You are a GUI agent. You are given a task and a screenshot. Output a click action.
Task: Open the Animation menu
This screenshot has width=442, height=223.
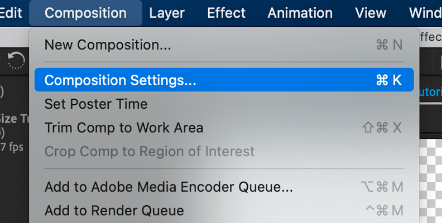click(300, 13)
